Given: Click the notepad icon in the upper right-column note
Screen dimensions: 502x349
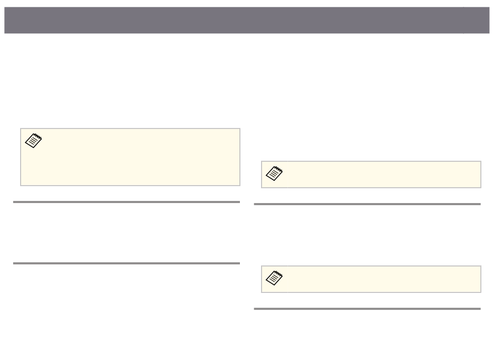Looking at the screenshot, I should coord(274,173).
